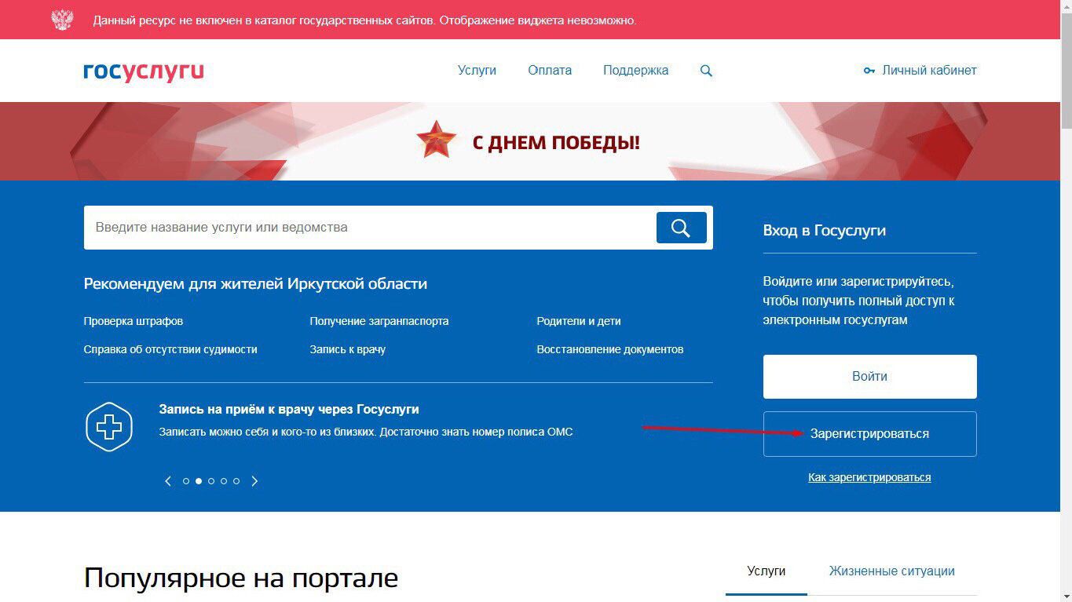Screen dimensions: 1072x602
Task: Click the key icon beside Личный кабинет
Action: point(868,70)
